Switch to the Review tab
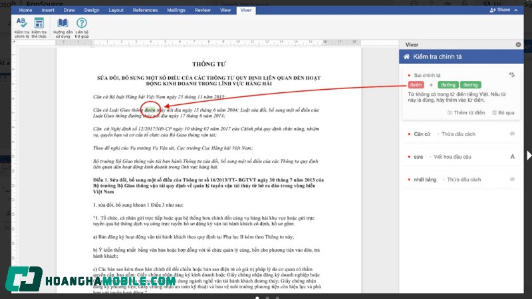The width and height of the screenshot is (532, 299). tap(202, 10)
